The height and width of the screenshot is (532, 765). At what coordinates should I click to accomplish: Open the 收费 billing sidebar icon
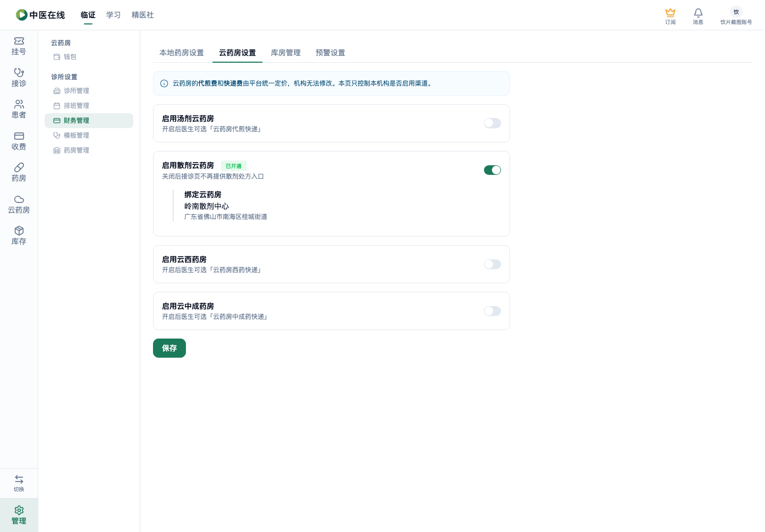[19, 136]
